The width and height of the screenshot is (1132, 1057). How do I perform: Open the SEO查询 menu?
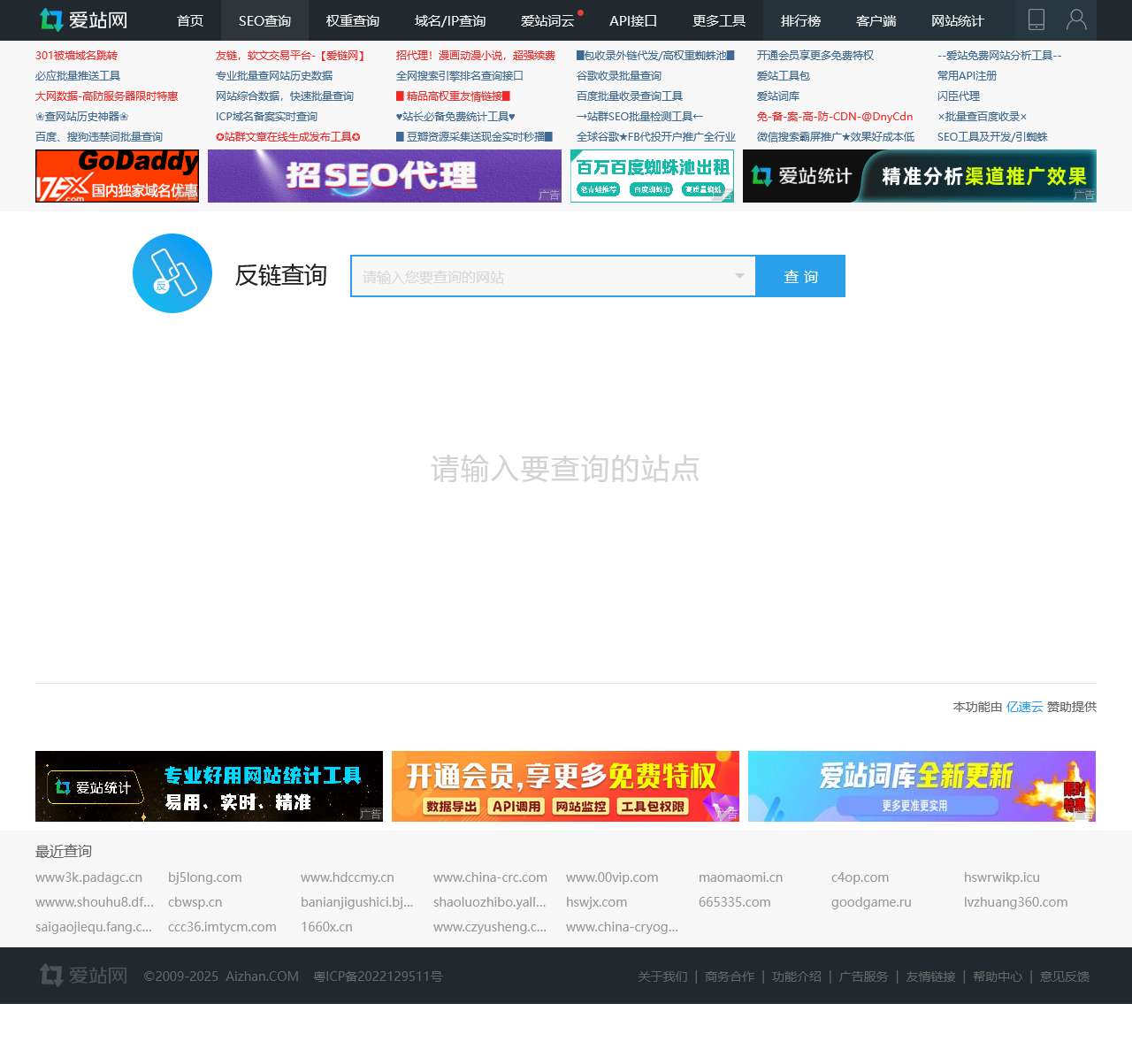click(x=264, y=20)
